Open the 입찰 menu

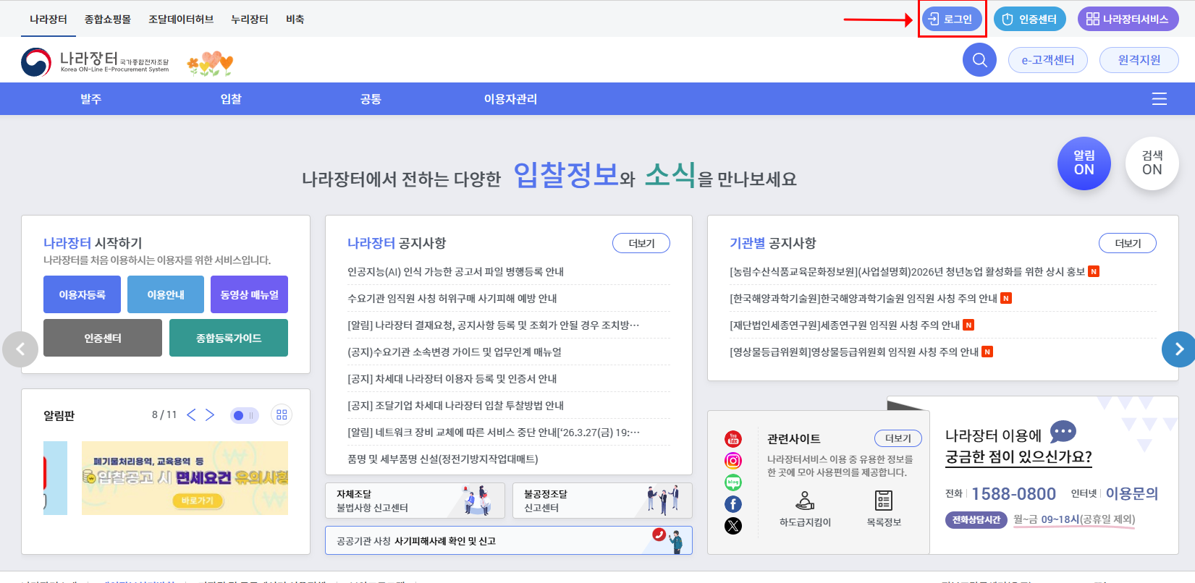pos(231,99)
